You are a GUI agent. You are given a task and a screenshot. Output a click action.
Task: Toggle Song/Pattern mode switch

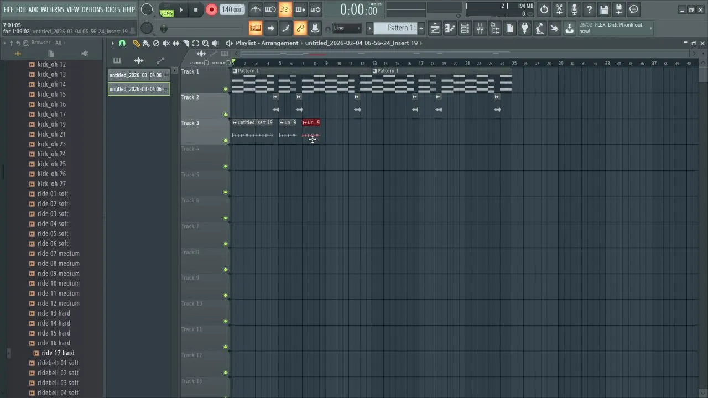tap(166, 10)
